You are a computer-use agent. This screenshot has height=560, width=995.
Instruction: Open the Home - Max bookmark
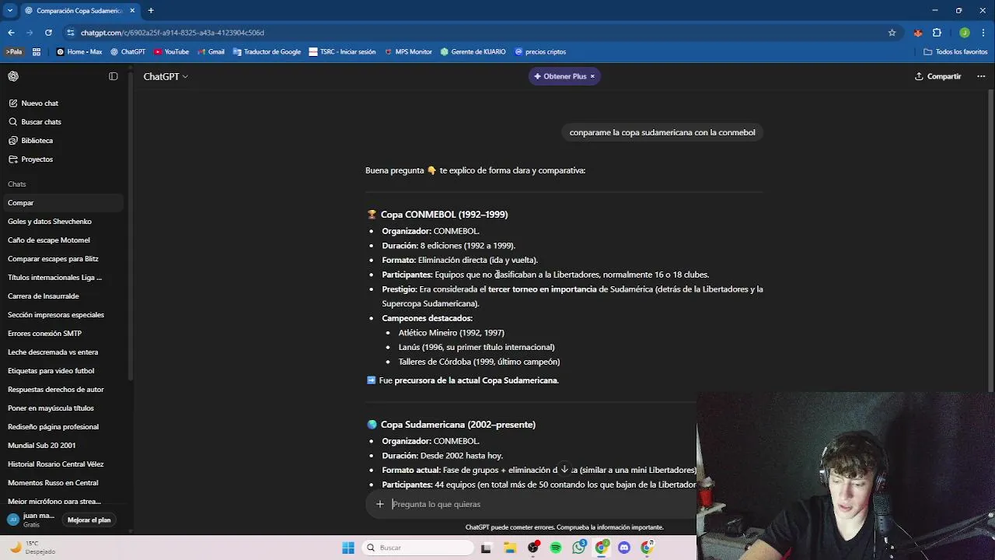[79, 52]
